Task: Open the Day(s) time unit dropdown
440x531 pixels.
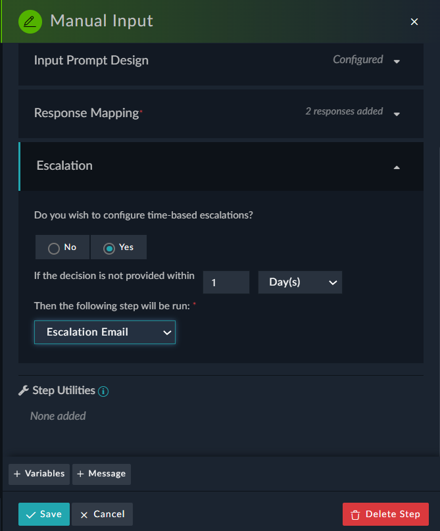Action: (300, 282)
